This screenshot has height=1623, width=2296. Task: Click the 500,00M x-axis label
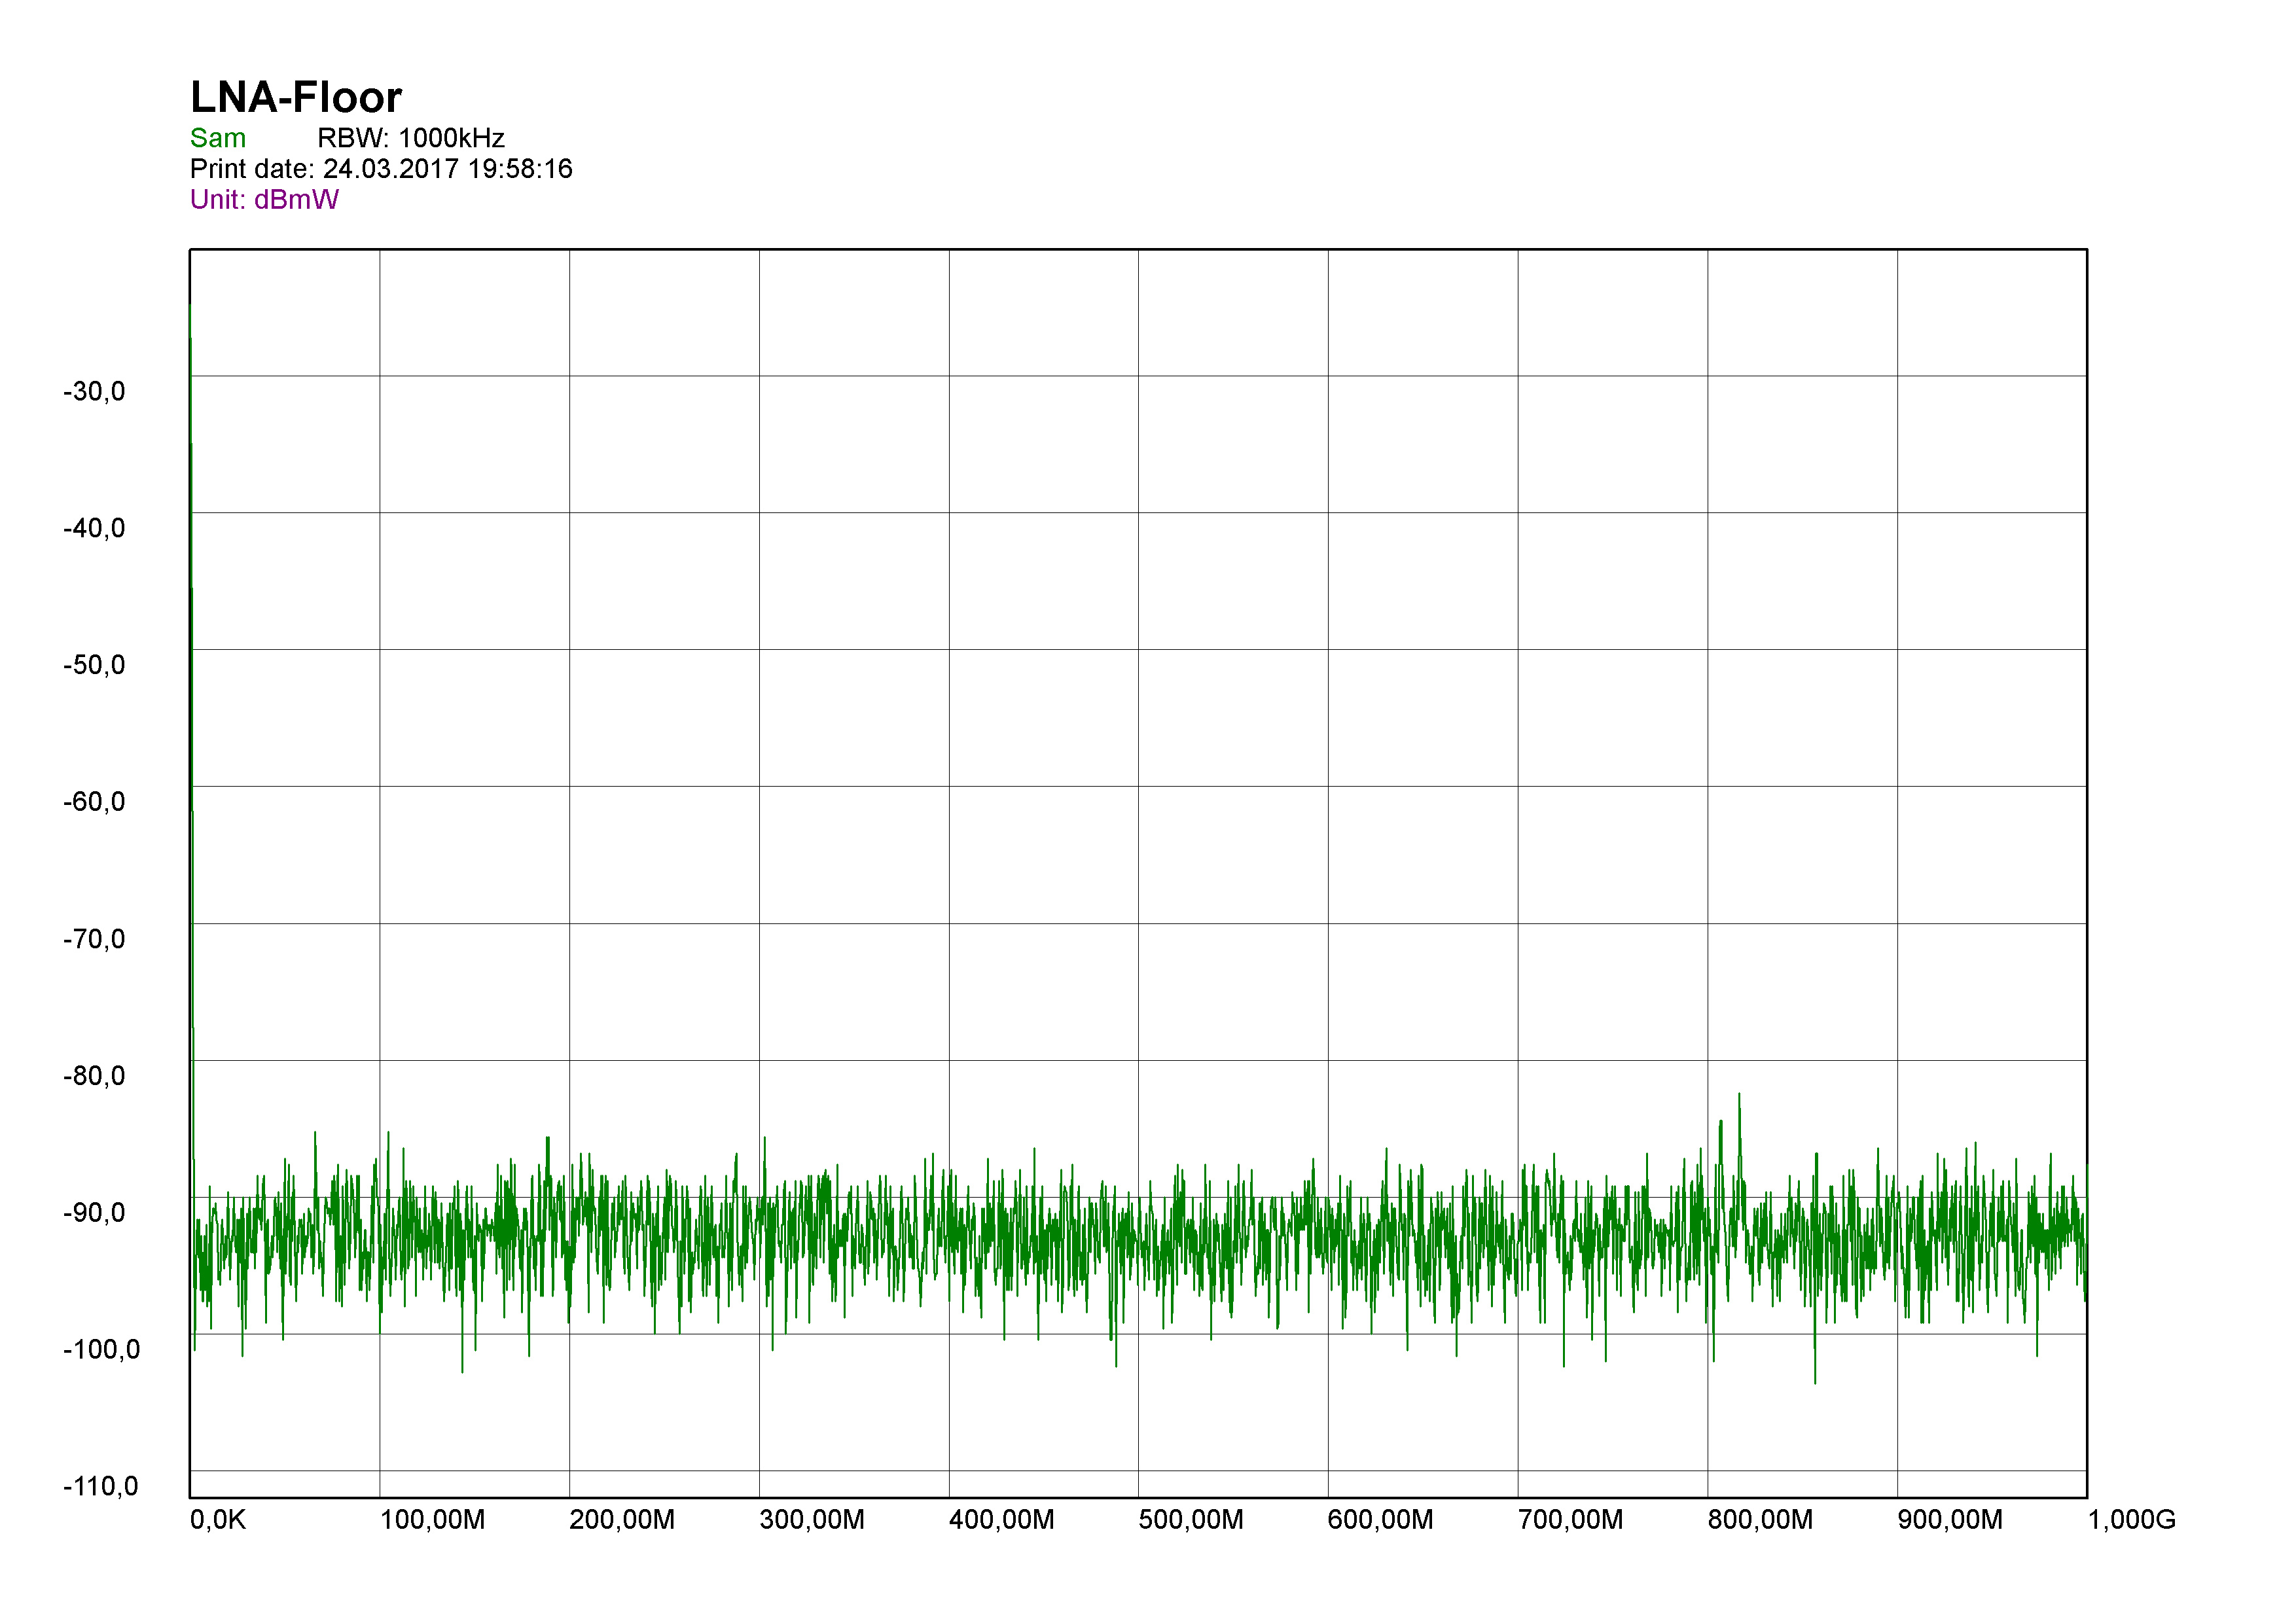click(1191, 1521)
